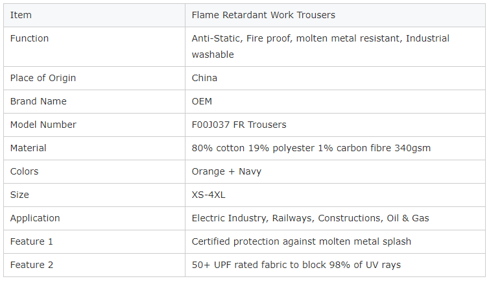Select the 'Flame Retardant Work Trousers' cell

335,15
